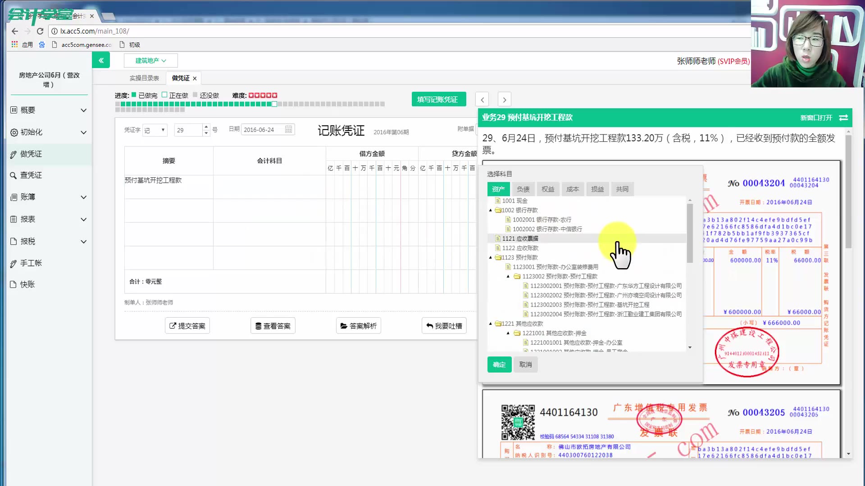Open 报表 report item in sidebar
The image size is (865, 486).
49,219
